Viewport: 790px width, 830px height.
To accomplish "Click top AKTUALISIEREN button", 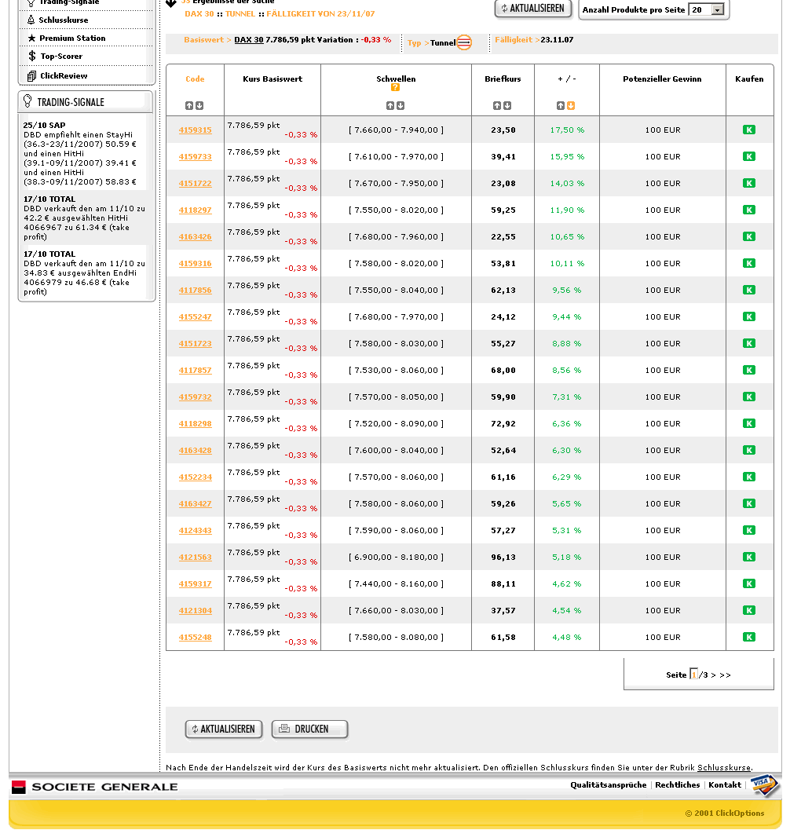I will coord(533,9).
